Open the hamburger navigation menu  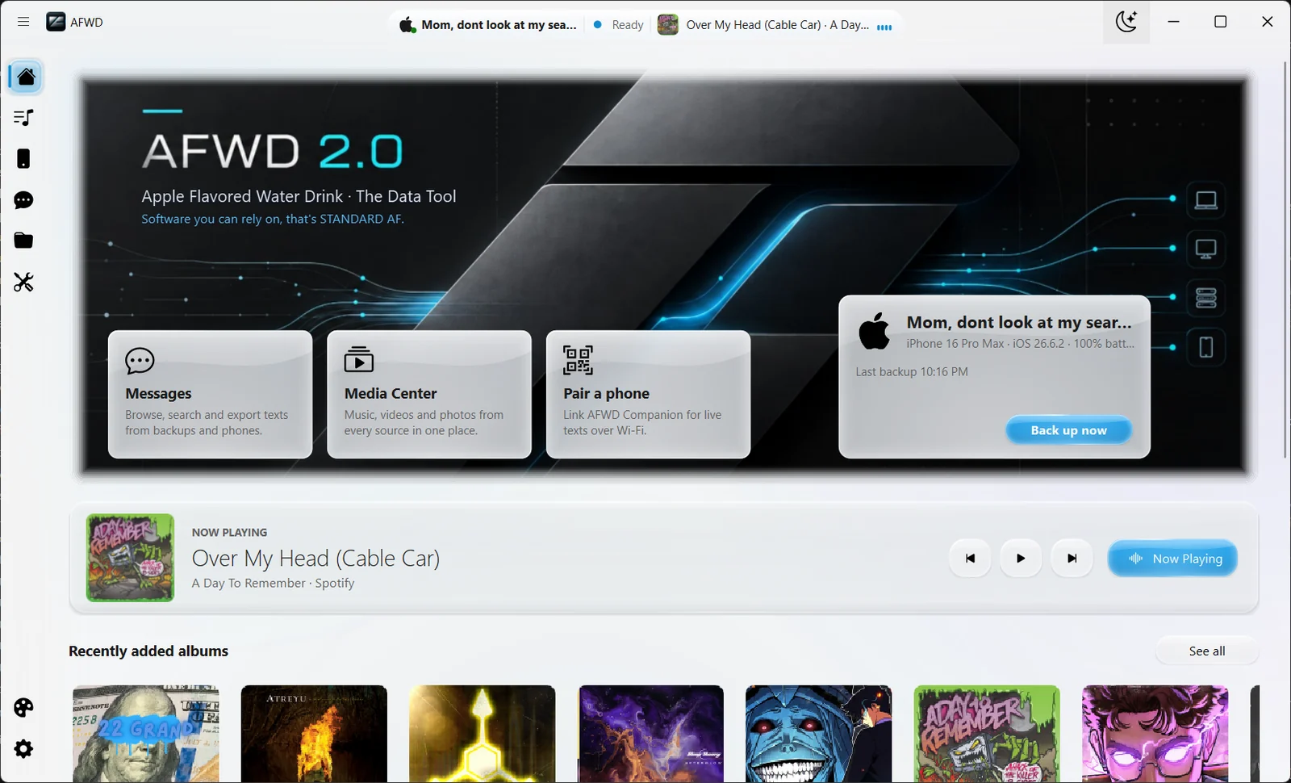coord(23,22)
